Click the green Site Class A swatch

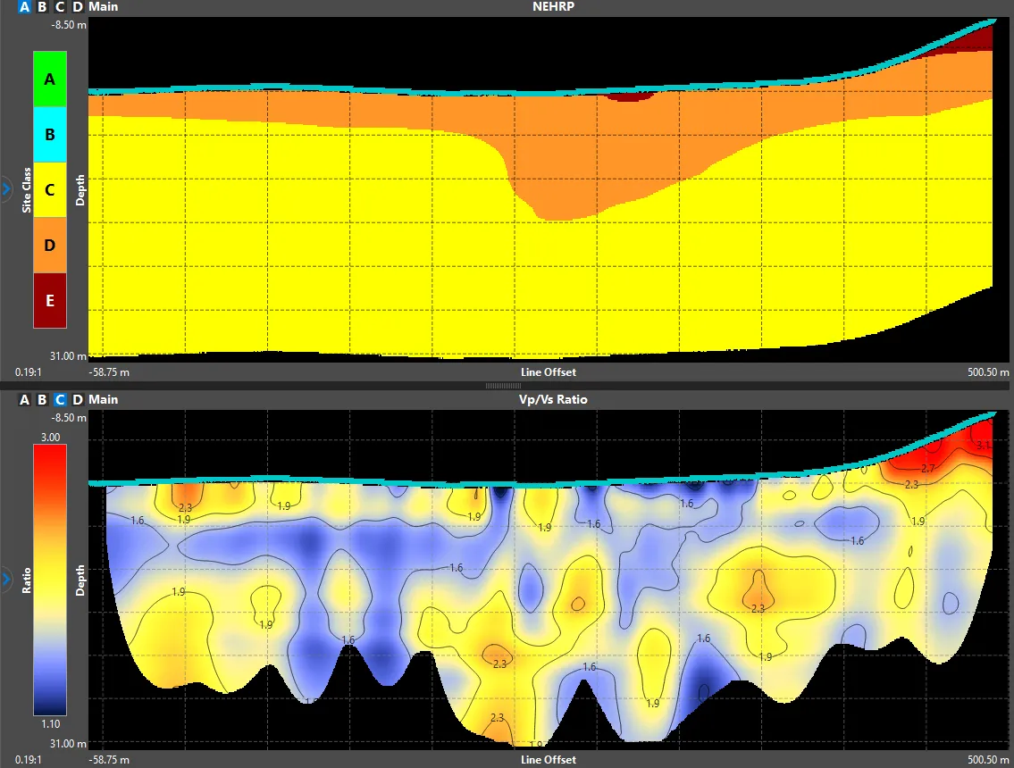pyautogui.click(x=50, y=79)
